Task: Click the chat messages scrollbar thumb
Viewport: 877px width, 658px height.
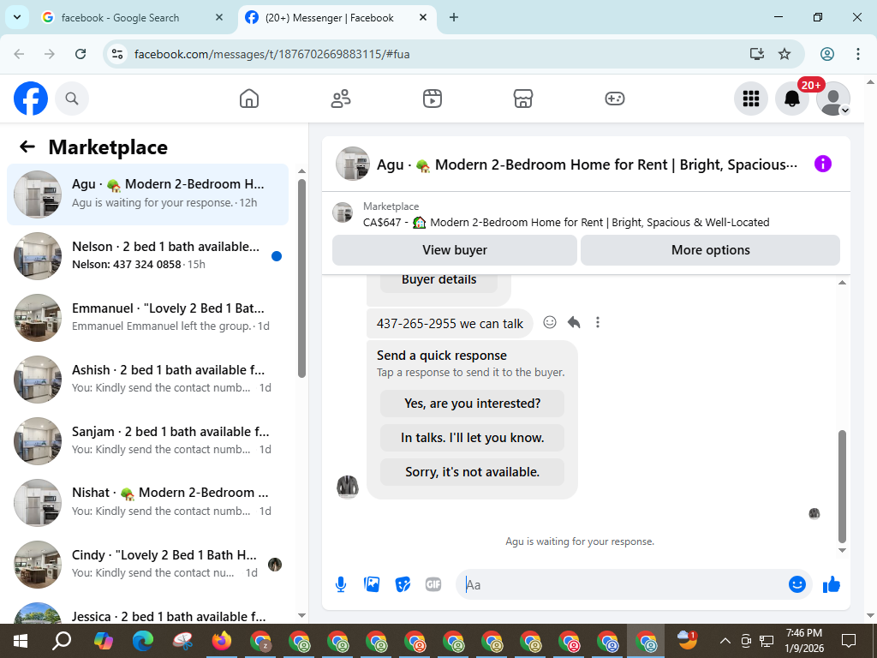Action: pyautogui.click(x=843, y=486)
